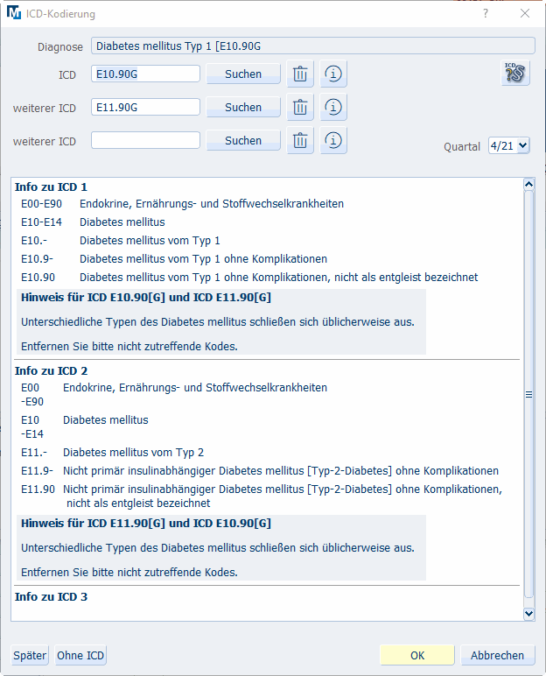Focus the Diagnose text field

click(312, 46)
